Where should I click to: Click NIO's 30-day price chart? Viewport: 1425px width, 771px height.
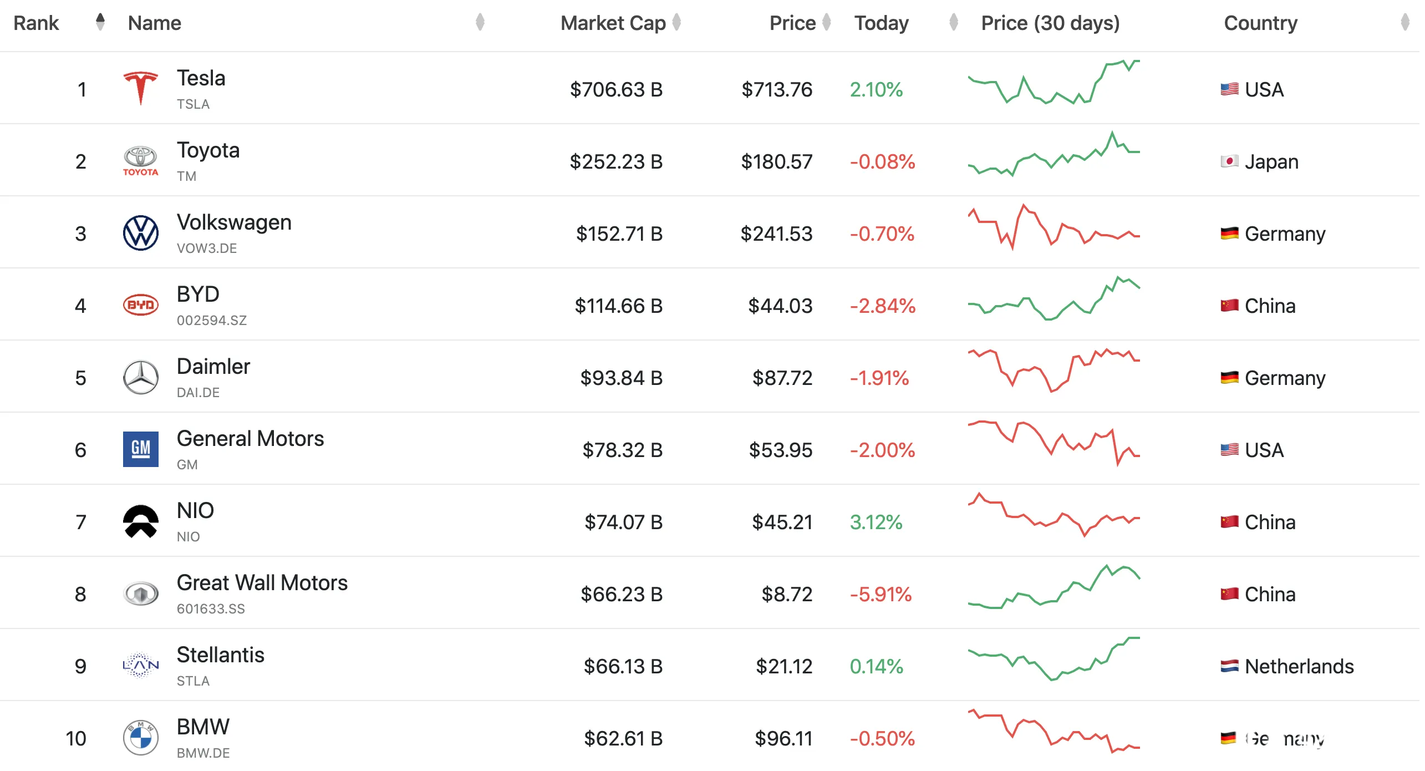1054,514
